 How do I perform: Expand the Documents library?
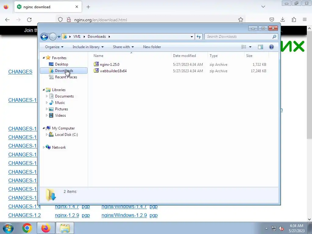[47, 96]
